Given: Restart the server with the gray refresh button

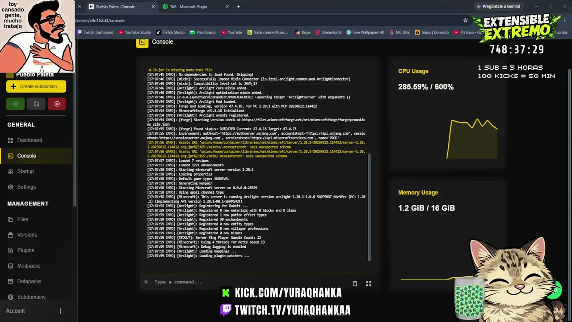Looking at the screenshot, I should point(36,104).
